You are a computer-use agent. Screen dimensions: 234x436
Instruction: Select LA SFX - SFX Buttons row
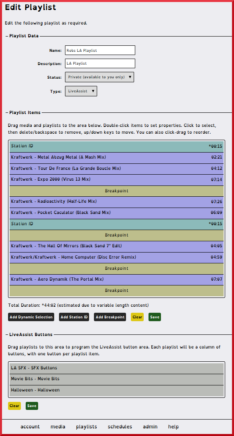pos(117,369)
